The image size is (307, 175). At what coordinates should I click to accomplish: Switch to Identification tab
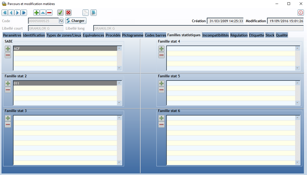pyautogui.click(x=34, y=35)
